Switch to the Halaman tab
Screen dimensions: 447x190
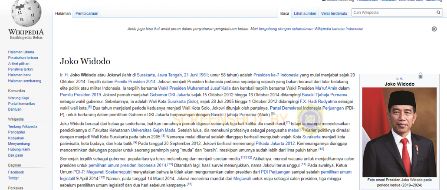[x=63, y=13]
